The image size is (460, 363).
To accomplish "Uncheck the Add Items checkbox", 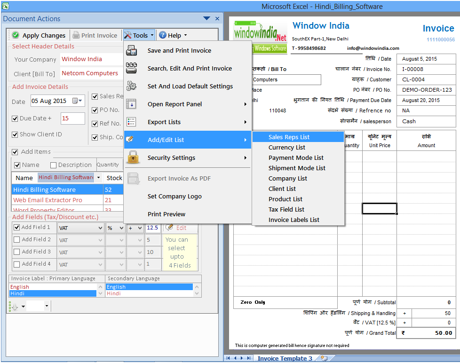I will point(15,152).
